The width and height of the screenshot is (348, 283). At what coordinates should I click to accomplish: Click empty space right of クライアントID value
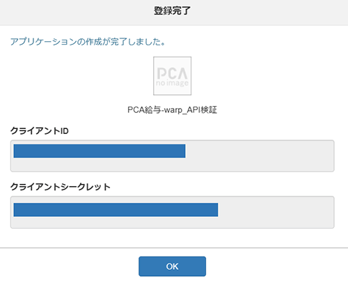259,151
